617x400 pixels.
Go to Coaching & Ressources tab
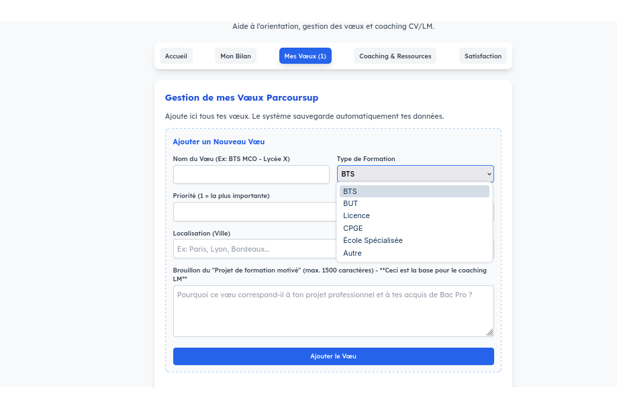[x=395, y=56]
